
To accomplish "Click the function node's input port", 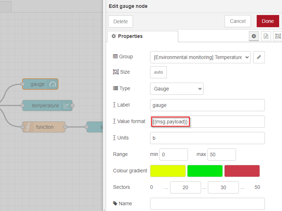I will click(x=22, y=127).
